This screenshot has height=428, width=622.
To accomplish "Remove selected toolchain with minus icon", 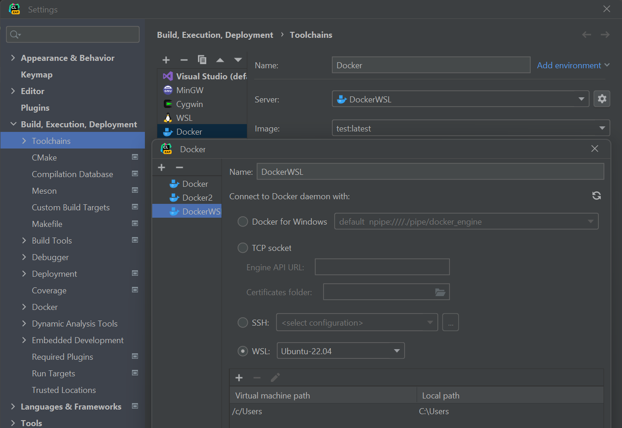I will click(x=184, y=60).
